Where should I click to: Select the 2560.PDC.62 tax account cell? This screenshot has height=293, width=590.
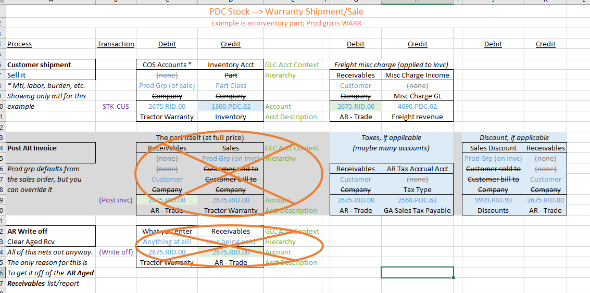pos(417,200)
